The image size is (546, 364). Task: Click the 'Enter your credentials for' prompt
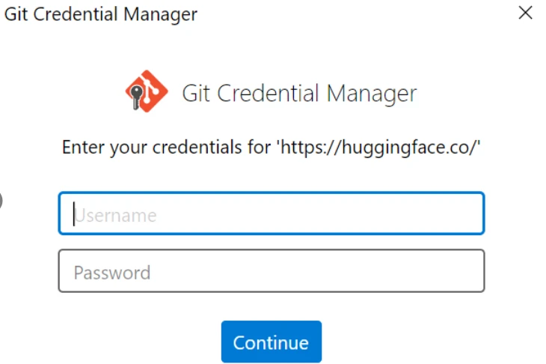point(168,147)
